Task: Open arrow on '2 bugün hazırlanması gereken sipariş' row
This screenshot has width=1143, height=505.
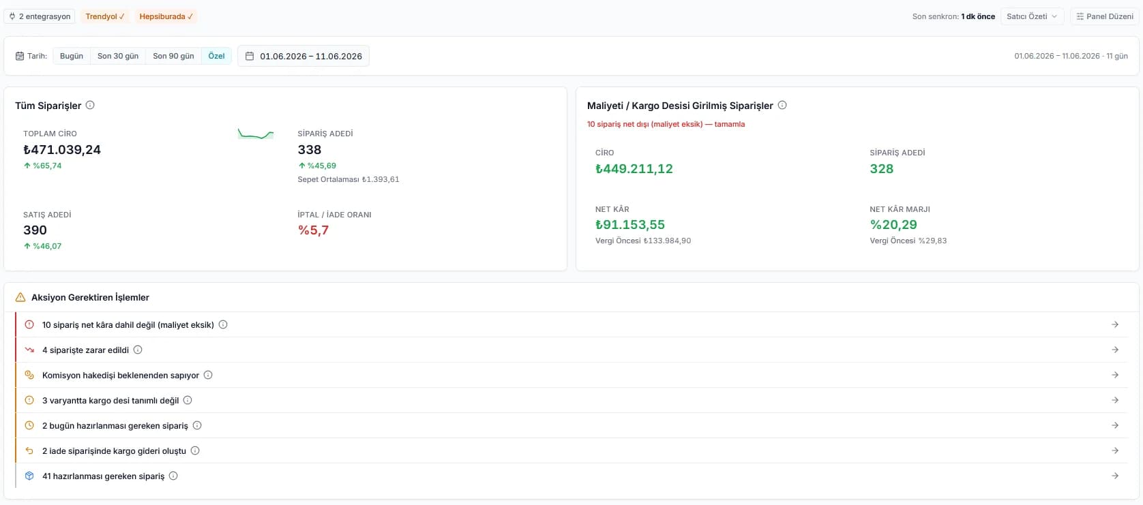Action: pyautogui.click(x=1115, y=425)
